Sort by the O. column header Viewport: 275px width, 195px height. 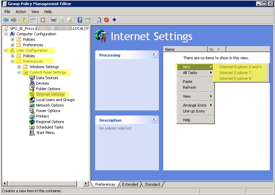coord(217,49)
